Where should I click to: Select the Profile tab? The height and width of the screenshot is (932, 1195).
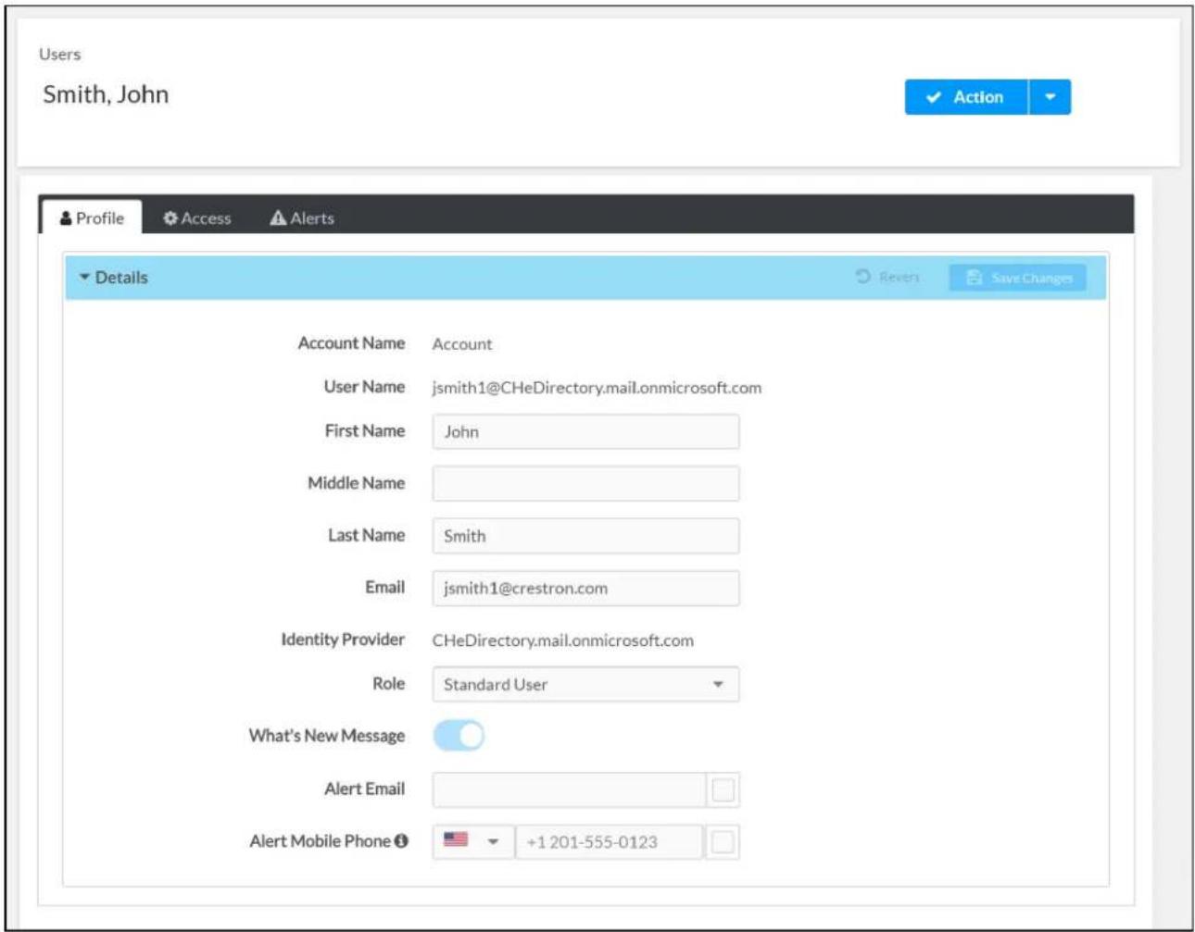pos(92,218)
